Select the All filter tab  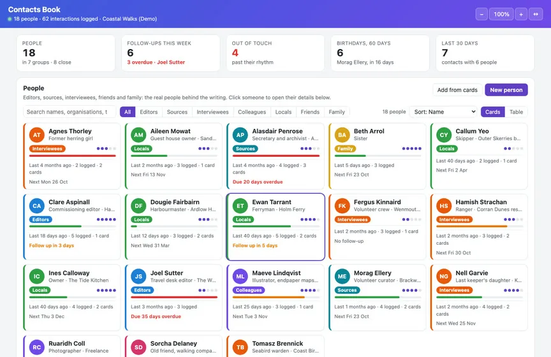(x=128, y=112)
